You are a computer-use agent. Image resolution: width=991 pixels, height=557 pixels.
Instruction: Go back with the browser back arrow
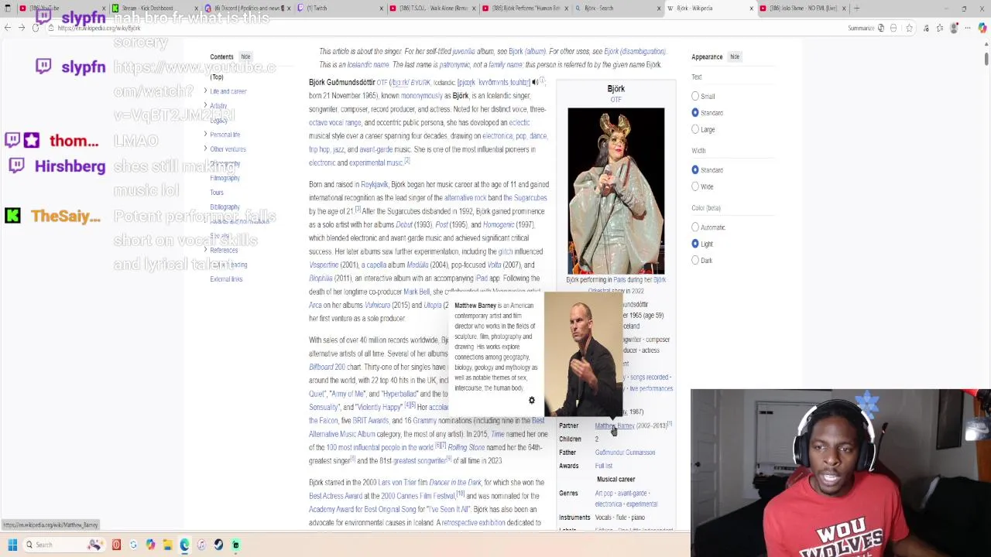[8, 28]
